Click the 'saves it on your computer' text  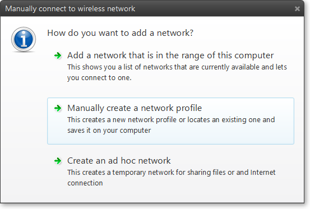[109, 131]
